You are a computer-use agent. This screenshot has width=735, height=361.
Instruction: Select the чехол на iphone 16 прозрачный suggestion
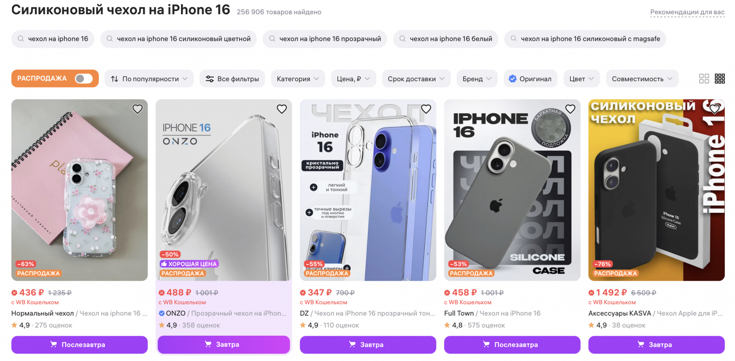(324, 39)
